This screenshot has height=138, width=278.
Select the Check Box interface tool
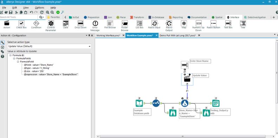click(x=21, y=25)
